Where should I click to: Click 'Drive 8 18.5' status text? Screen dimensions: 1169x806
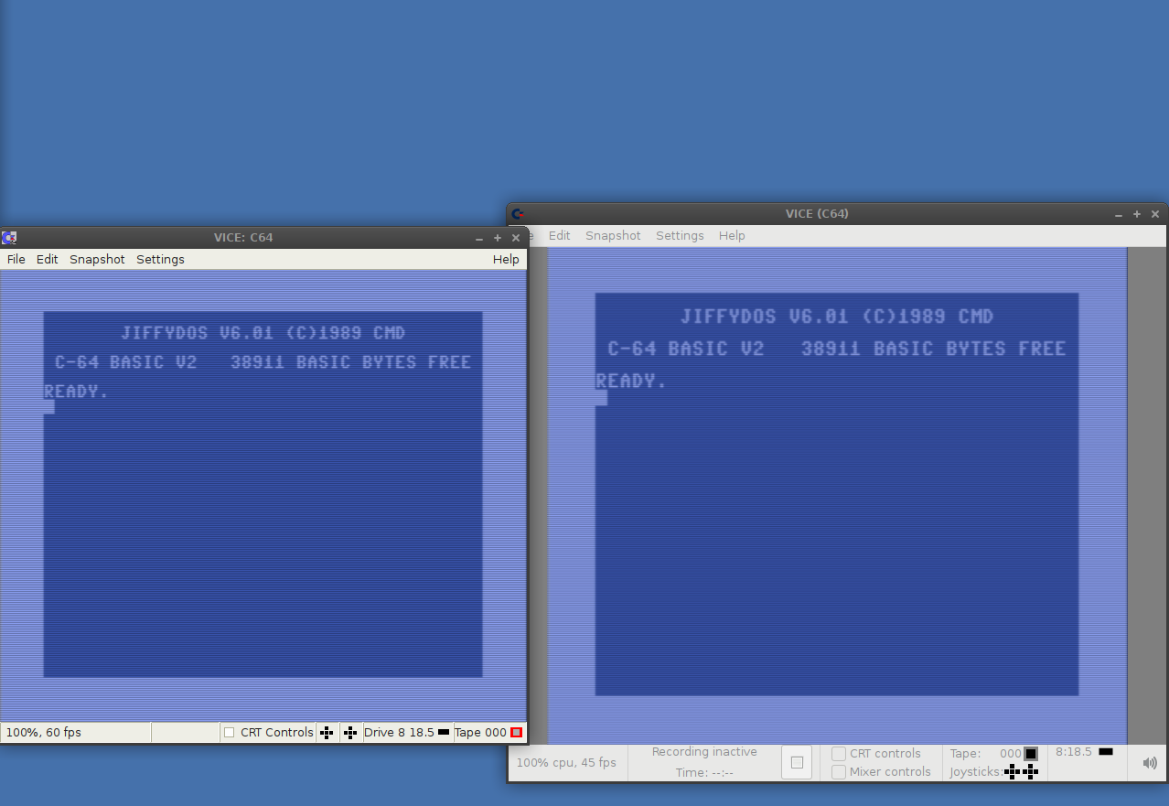coord(399,733)
